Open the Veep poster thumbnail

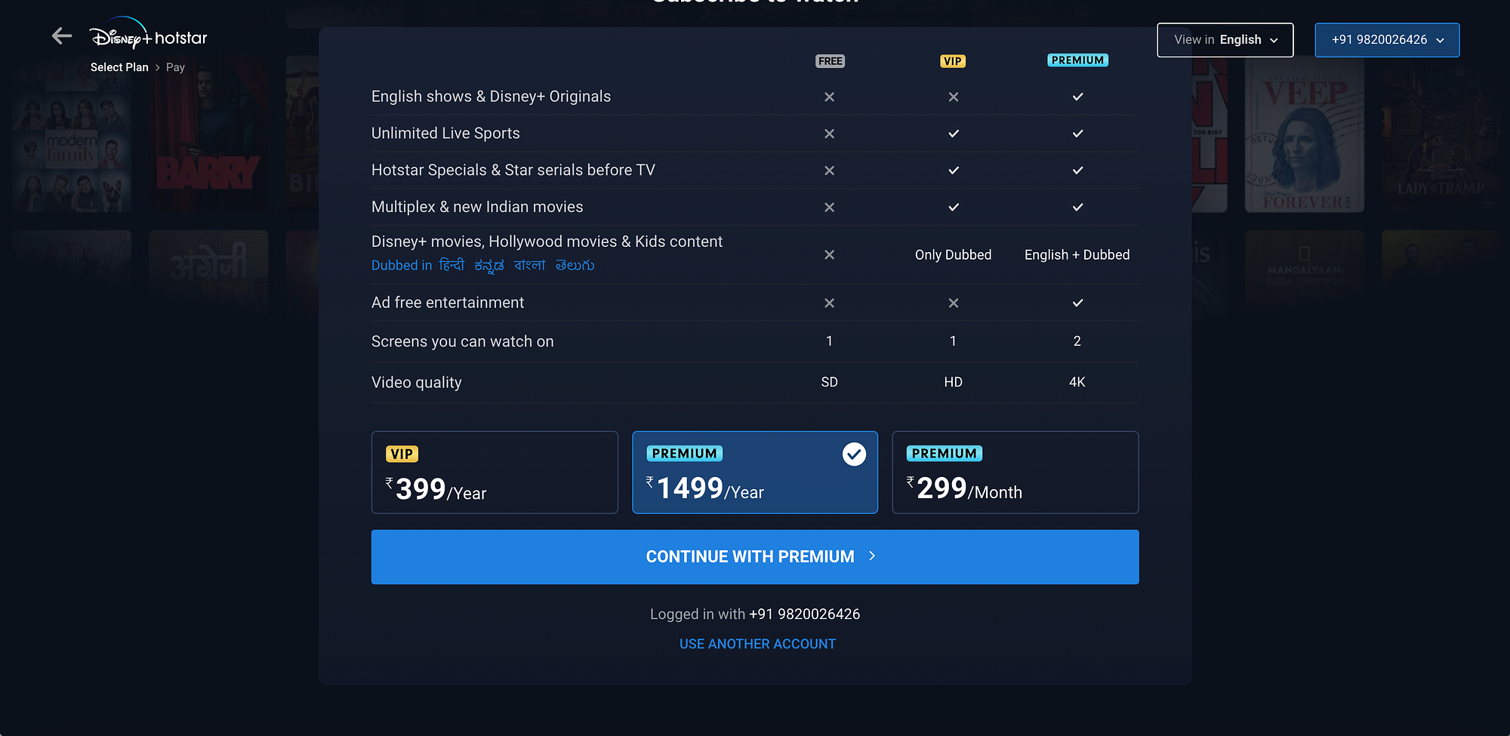1304,134
